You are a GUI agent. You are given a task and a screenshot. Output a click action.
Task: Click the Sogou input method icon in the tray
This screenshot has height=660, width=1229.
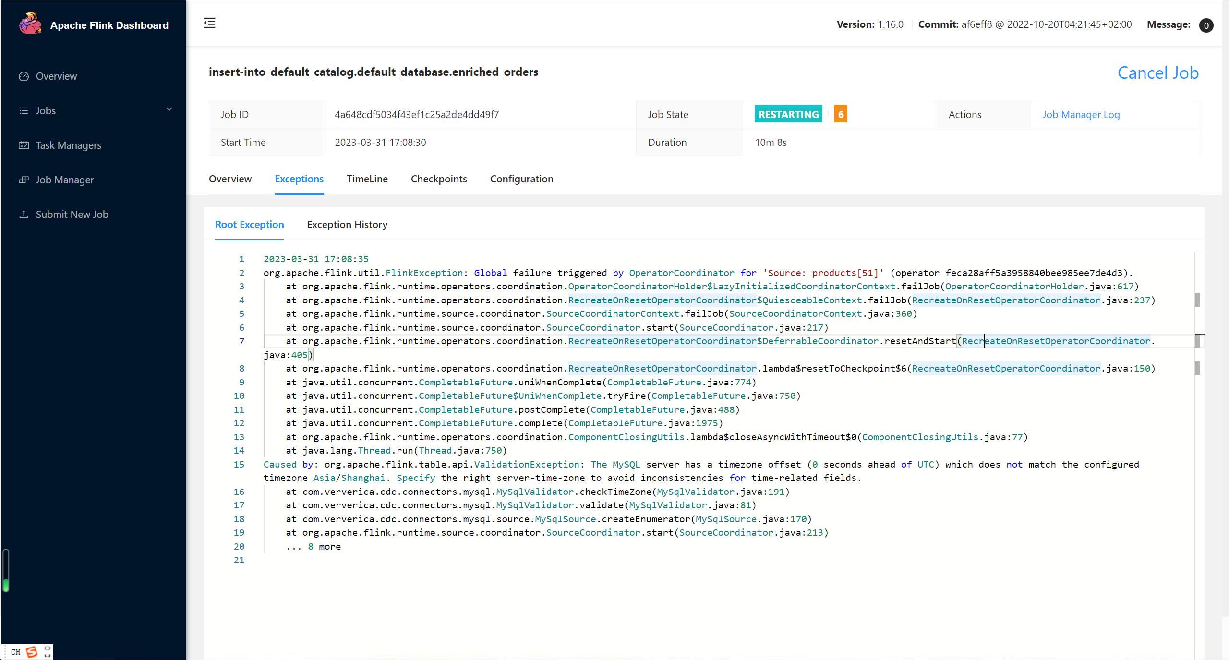click(32, 652)
